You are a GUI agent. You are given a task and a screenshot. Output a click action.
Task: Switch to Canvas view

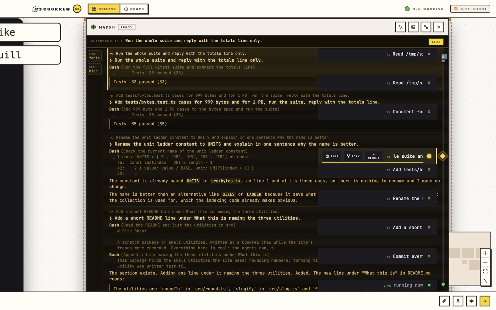(104, 9)
